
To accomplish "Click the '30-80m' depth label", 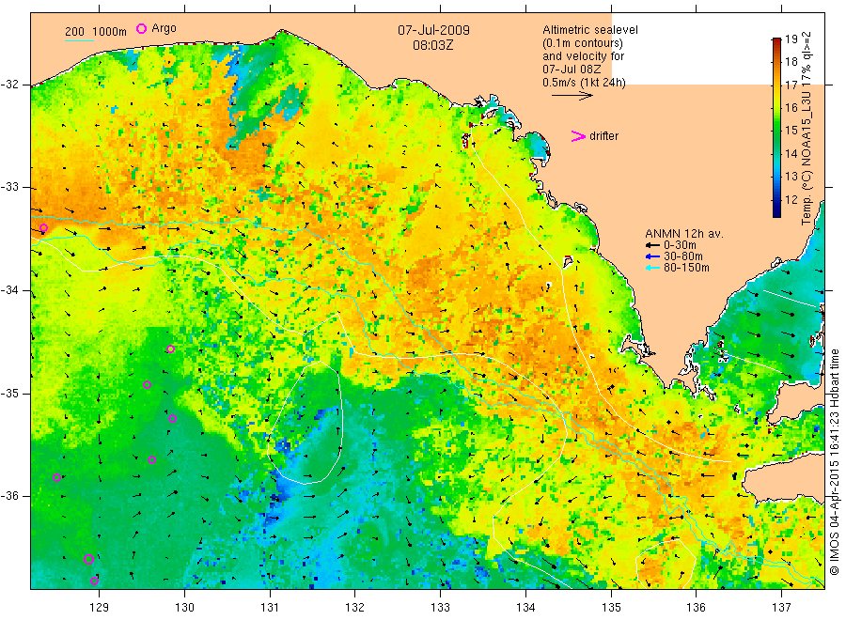I will (x=683, y=256).
